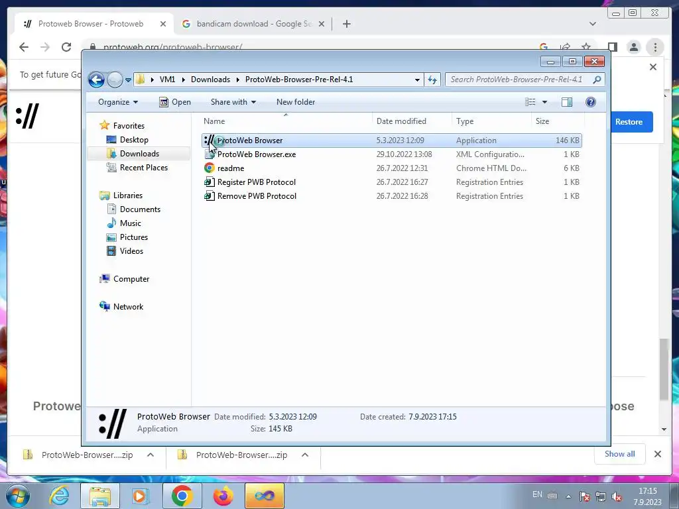Click the refresh button next to address bar

click(x=432, y=80)
